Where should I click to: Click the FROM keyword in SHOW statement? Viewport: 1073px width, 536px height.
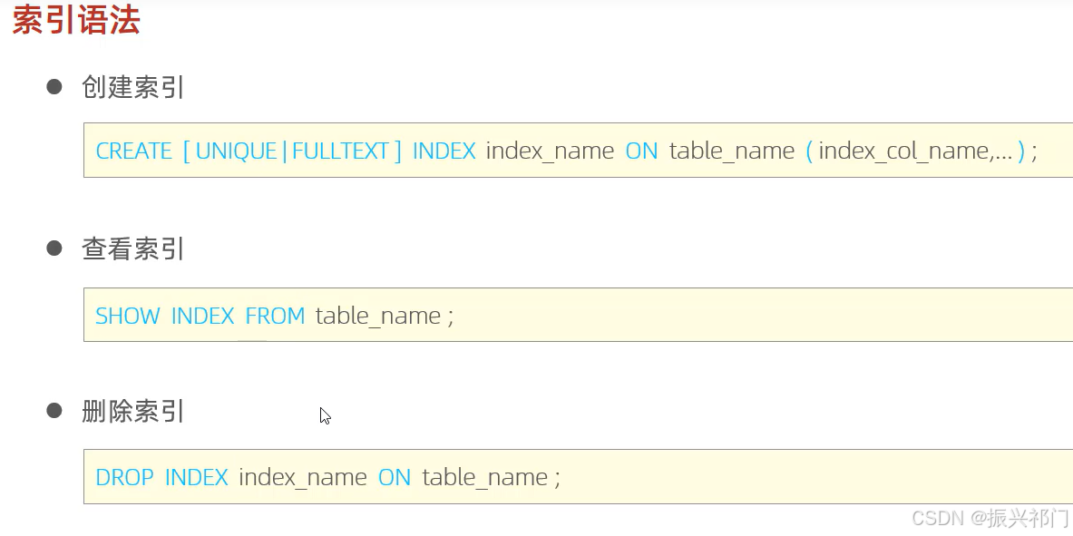click(275, 316)
